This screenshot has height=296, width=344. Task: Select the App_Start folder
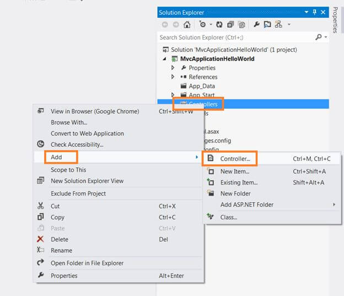(x=197, y=95)
